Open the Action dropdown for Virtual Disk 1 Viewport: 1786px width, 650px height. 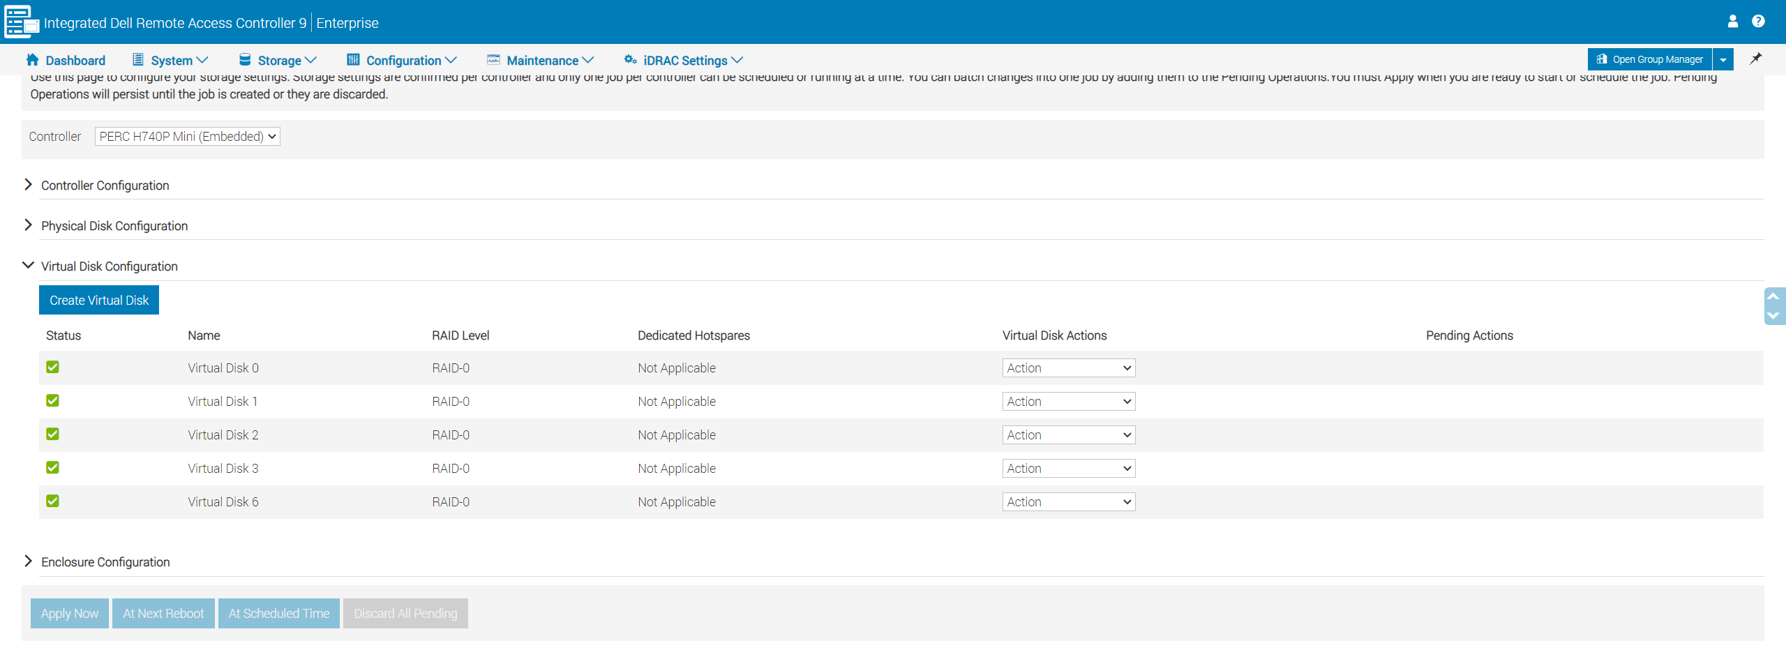[x=1069, y=402]
